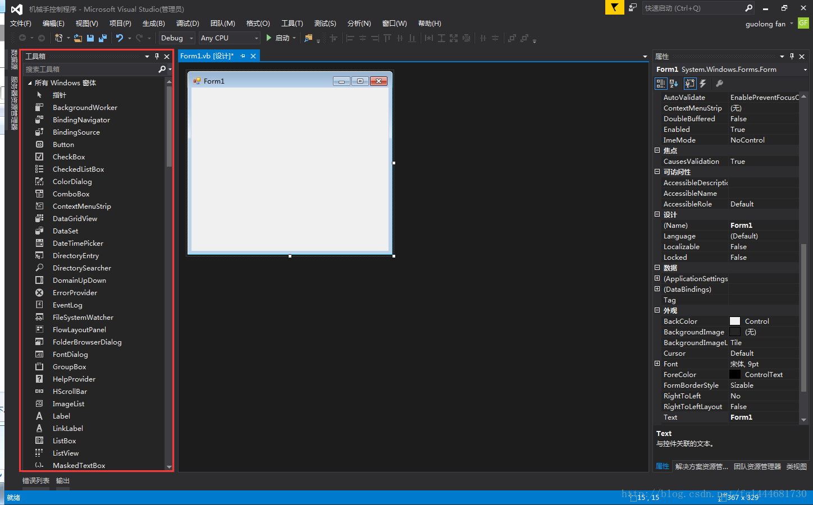813x505 pixels.
Task: Click the BackgroundImage preview swatch
Action: click(x=734, y=332)
